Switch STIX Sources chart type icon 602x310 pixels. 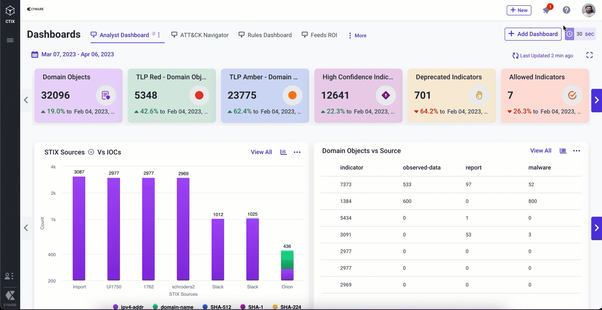pos(283,152)
